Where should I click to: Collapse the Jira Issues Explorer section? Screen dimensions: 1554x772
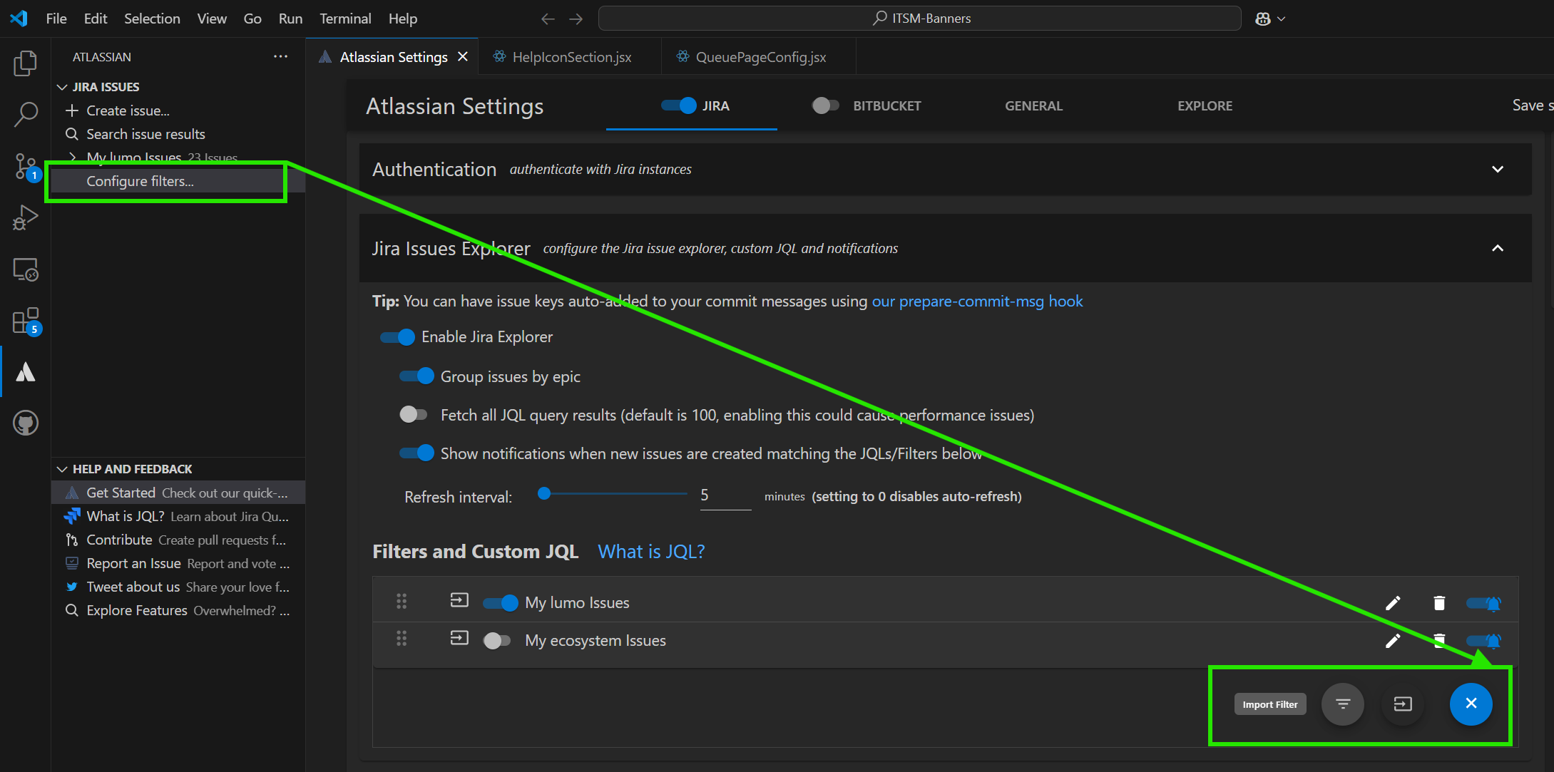pyautogui.click(x=1498, y=248)
